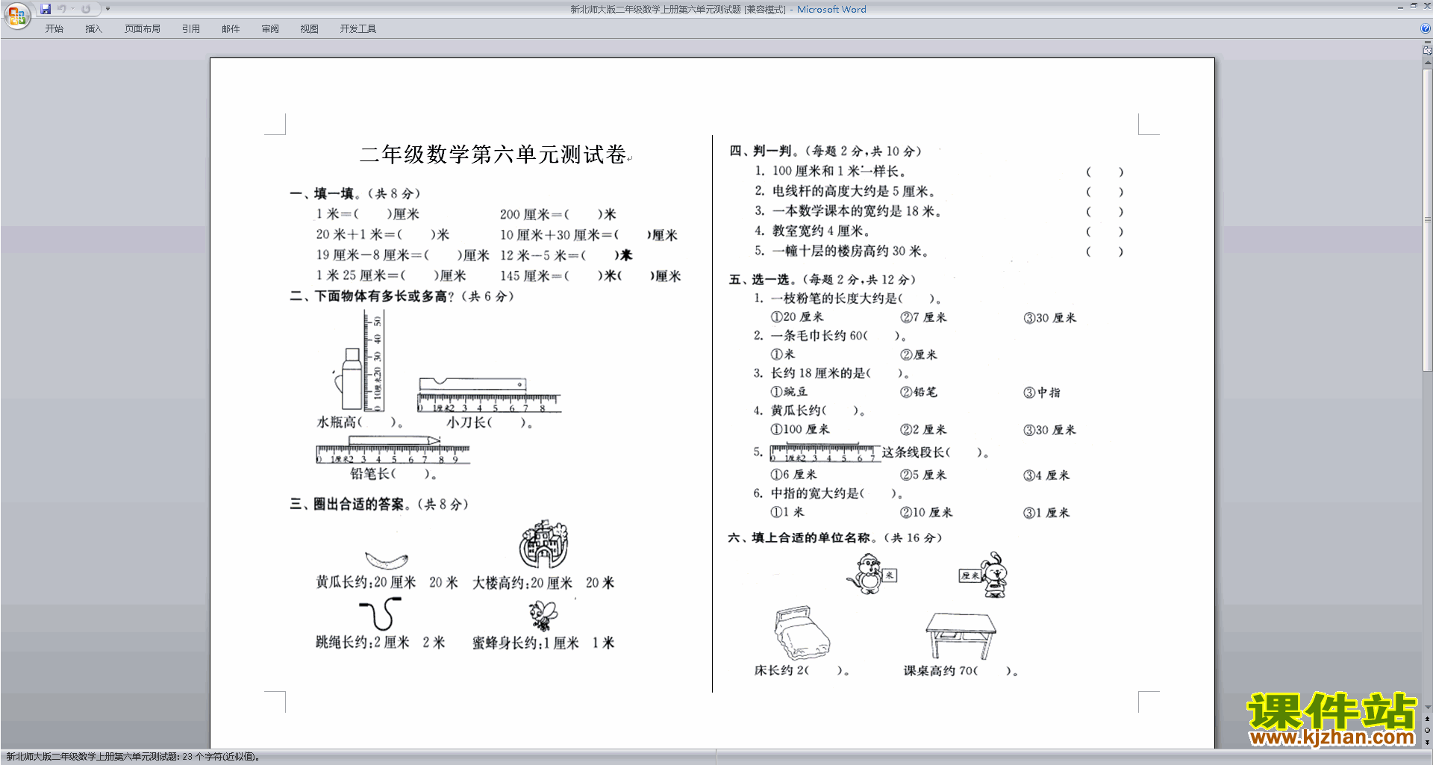The image size is (1433, 765).
Task: Undo the last action in the quick access toolbar
Action: 62,9
